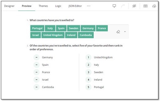Open the JSON Editor tab
This screenshot has width=161, height=102.
(x=75, y=6)
